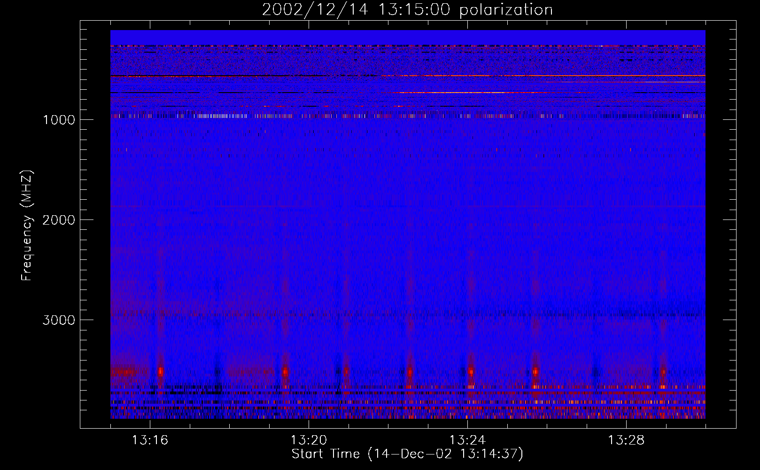The height and width of the screenshot is (470, 760).
Task: Click the 1000 frequency tick label
Action: (59, 120)
